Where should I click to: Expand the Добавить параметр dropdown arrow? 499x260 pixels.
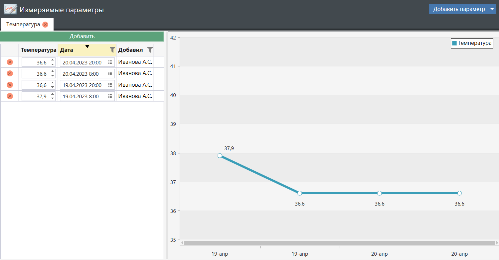pos(492,9)
